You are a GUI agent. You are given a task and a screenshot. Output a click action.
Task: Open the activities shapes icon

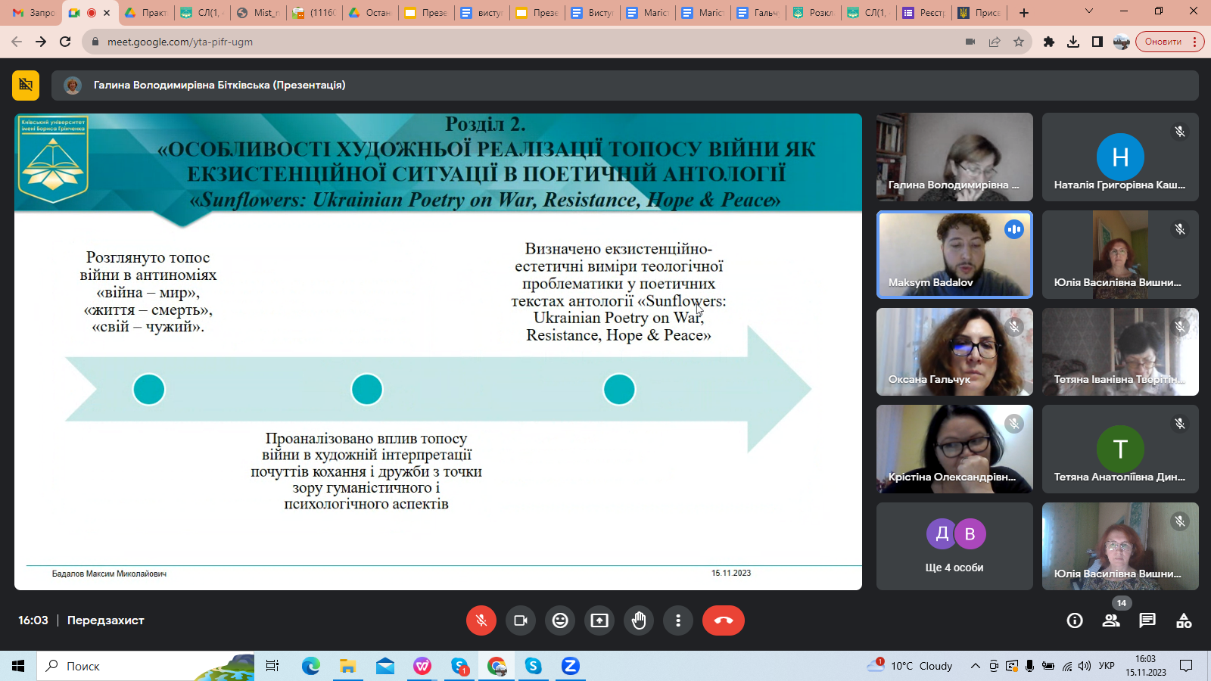[1184, 620]
